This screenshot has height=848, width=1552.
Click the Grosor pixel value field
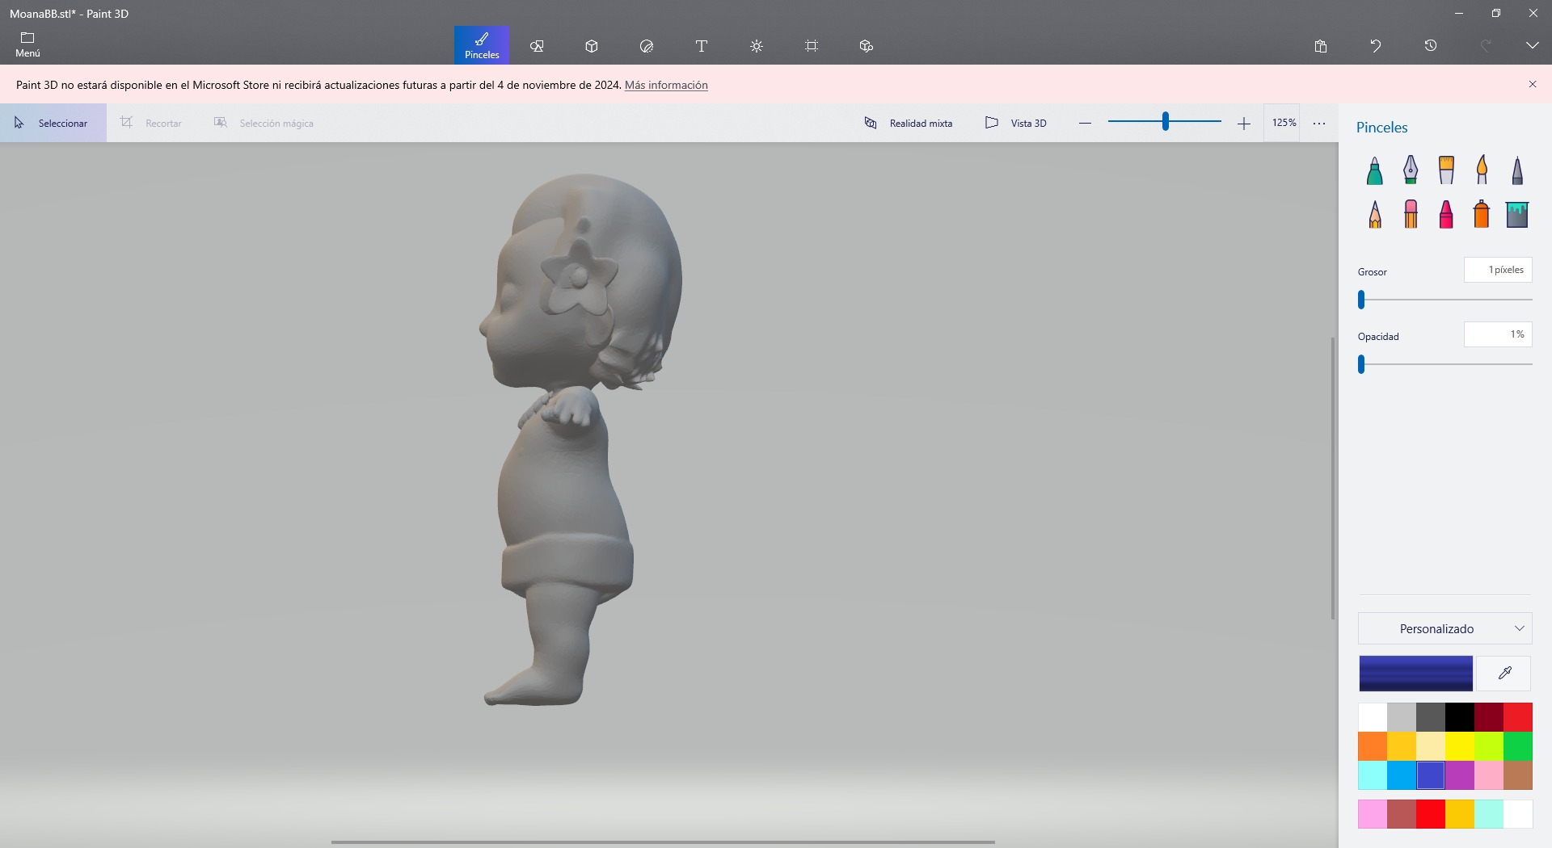pos(1498,270)
